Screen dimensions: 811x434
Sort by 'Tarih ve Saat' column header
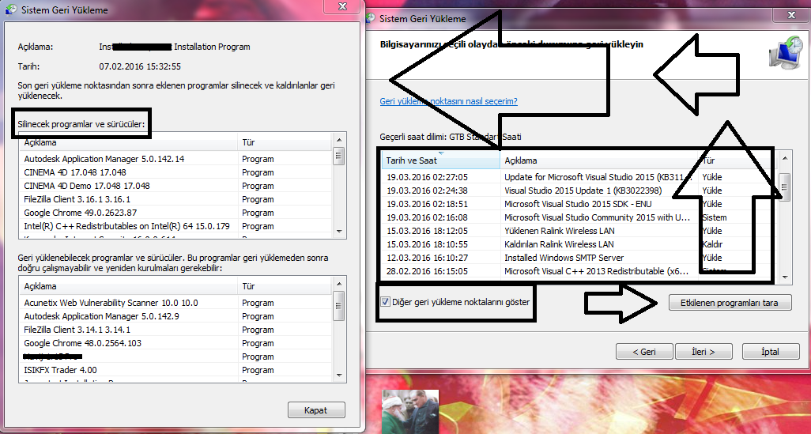pyautogui.click(x=441, y=160)
